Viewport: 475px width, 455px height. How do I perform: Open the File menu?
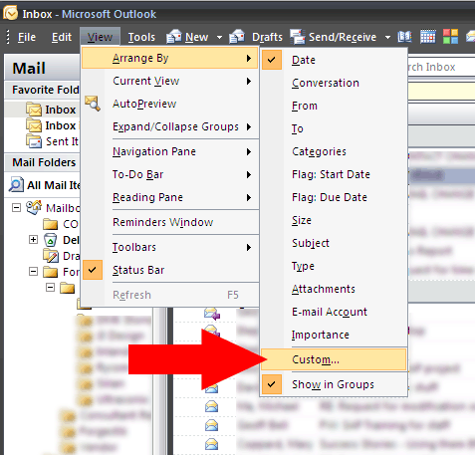27,37
